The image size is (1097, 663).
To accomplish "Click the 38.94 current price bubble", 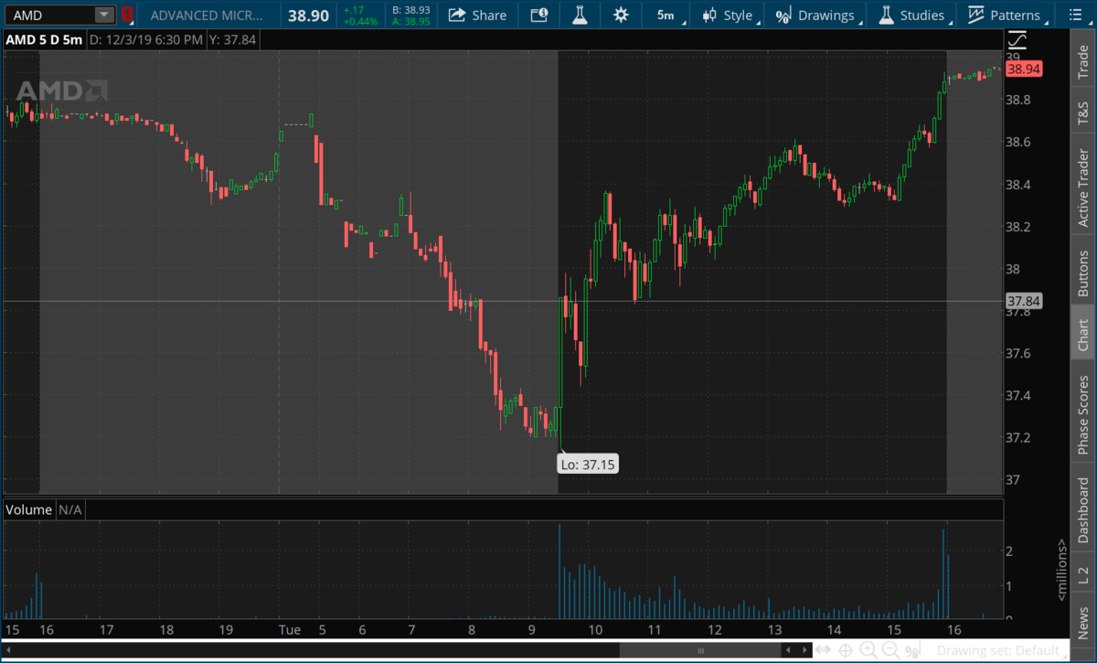I will click(x=1024, y=69).
